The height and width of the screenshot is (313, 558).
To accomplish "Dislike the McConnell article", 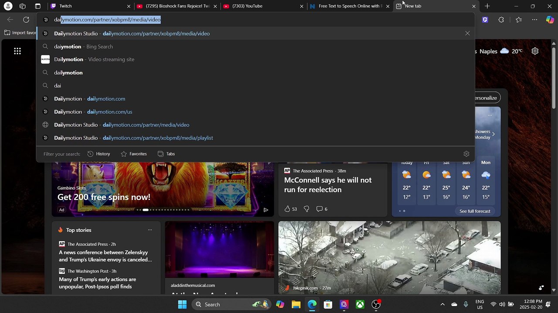I will pos(306,209).
